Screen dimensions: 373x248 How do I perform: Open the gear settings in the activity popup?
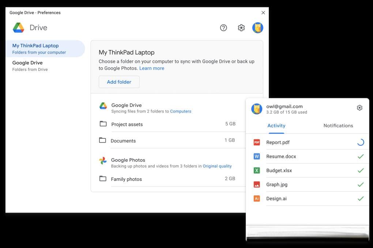(359, 108)
